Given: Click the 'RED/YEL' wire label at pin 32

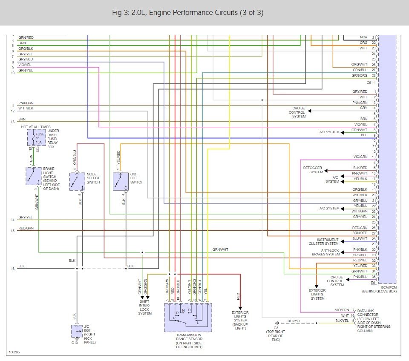Looking at the screenshot, I should [x=360, y=260].
